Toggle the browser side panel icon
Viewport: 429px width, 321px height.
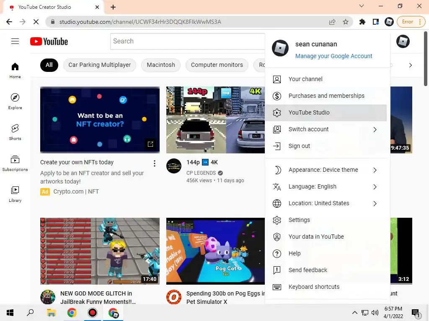[x=376, y=22]
